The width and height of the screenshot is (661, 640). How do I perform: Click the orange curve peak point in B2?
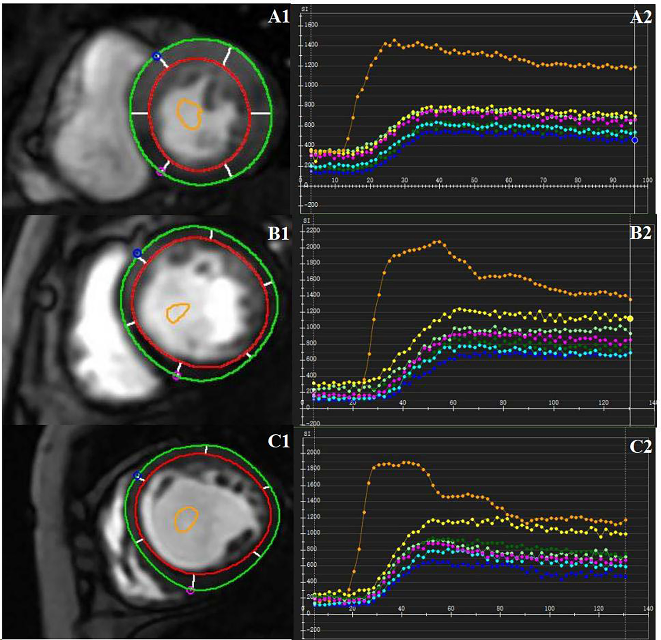tap(439, 241)
